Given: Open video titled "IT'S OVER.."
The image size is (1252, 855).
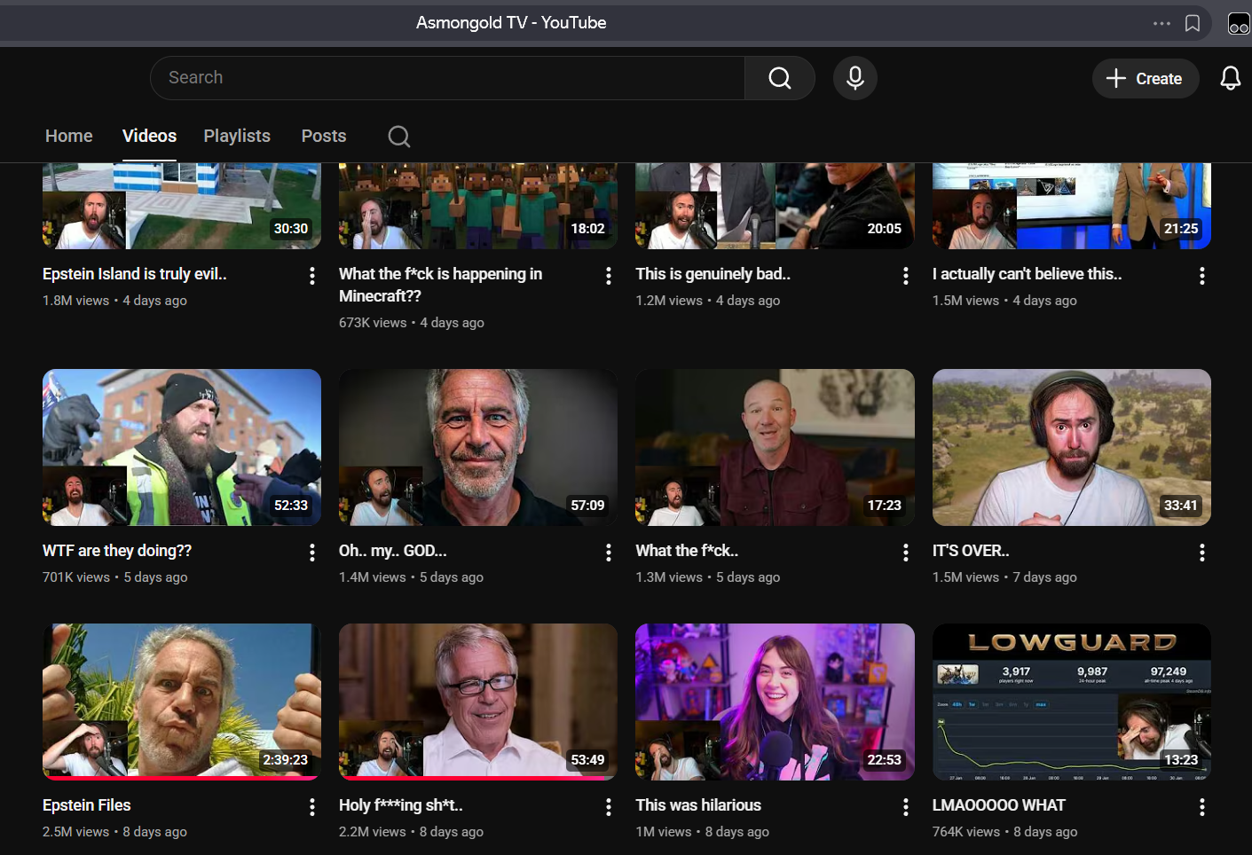Looking at the screenshot, I should (x=971, y=551).
